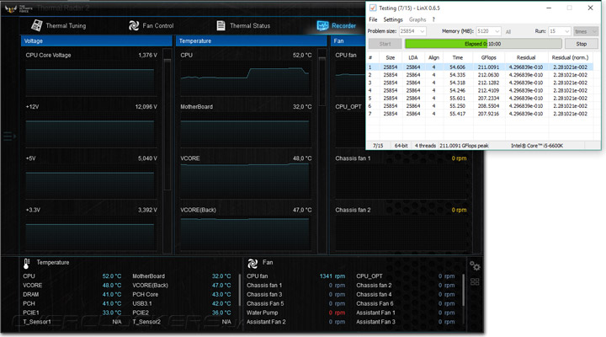Click the Time column header in LinX
The image size is (606, 337).
point(458,57)
